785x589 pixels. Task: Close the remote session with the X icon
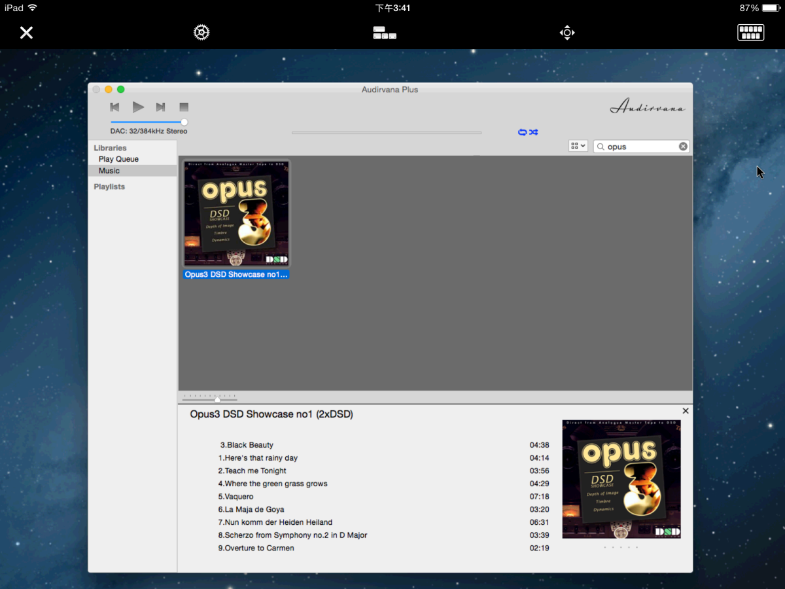click(x=26, y=33)
